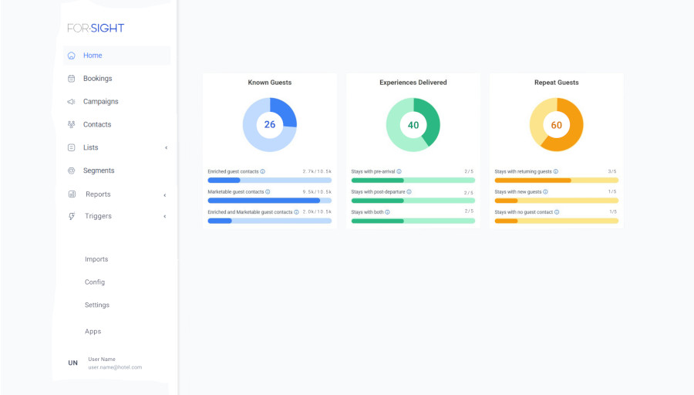The height and width of the screenshot is (395, 694).
Task: Click the Reports chart icon
Action: 71,194
